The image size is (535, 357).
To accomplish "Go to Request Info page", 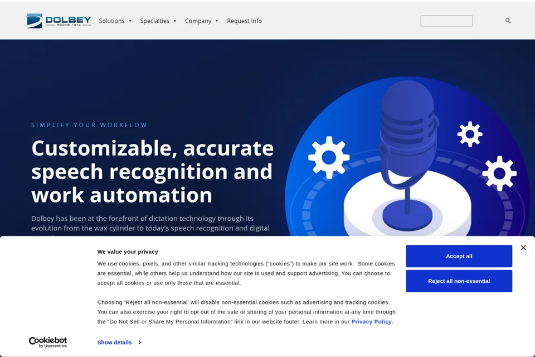I will coord(244,21).
